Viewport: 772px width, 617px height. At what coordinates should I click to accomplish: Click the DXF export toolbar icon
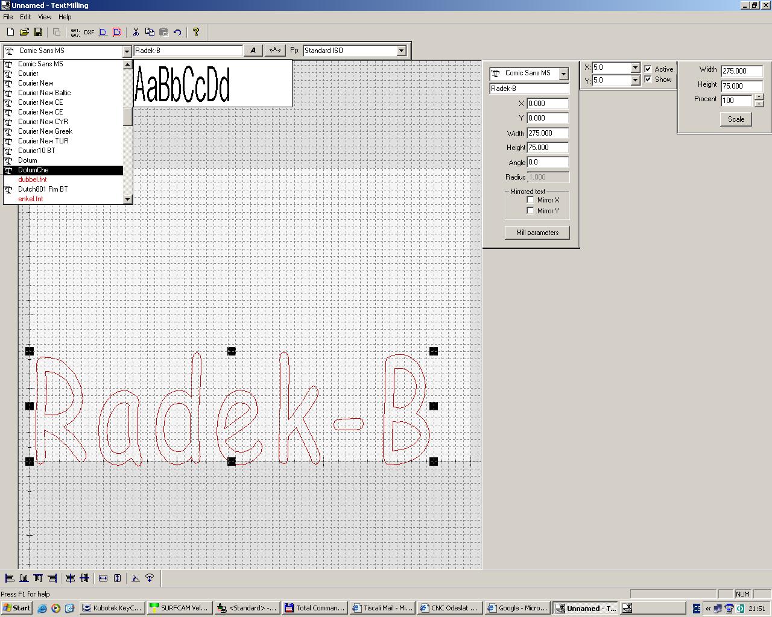point(89,33)
